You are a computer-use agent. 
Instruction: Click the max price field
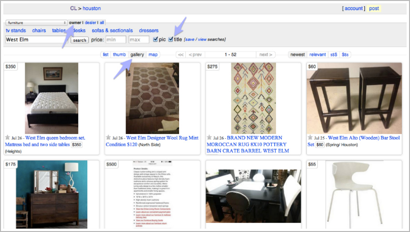[x=139, y=39]
